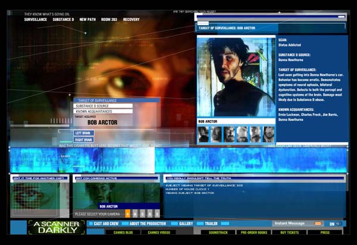Watch the Trailer
The width and height of the screenshot is (357, 245).
(x=211, y=224)
